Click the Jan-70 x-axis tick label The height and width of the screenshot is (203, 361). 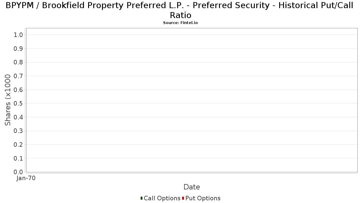[26, 178]
